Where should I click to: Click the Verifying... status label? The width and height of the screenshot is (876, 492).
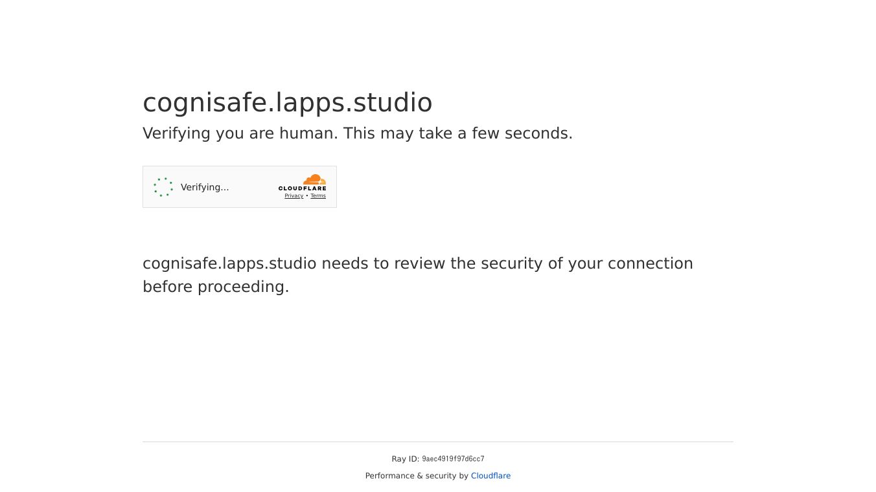[x=205, y=187]
